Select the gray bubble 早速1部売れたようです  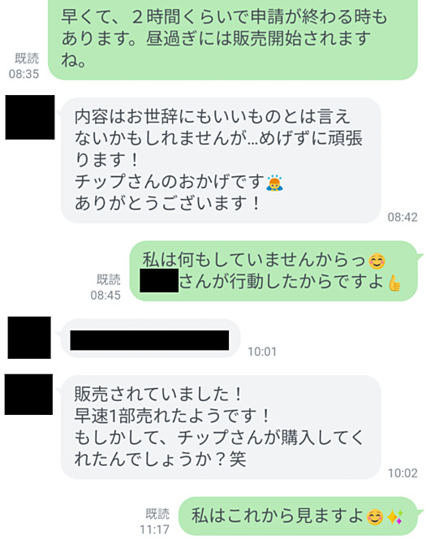[x=221, y=427]
